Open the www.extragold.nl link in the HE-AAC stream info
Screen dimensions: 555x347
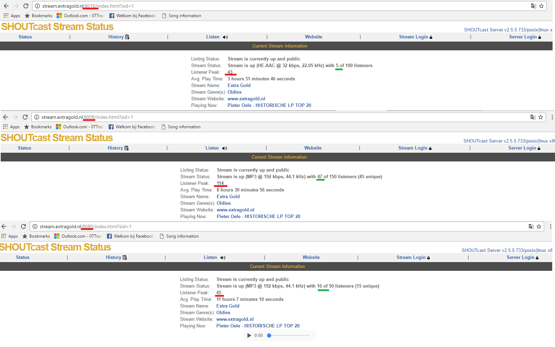(246, 99)
